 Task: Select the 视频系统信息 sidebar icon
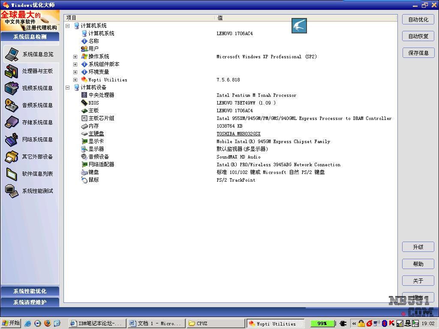(12, 88)
